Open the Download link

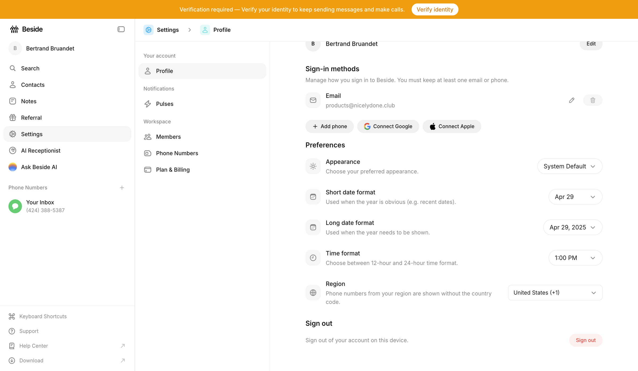coord(67,361)
